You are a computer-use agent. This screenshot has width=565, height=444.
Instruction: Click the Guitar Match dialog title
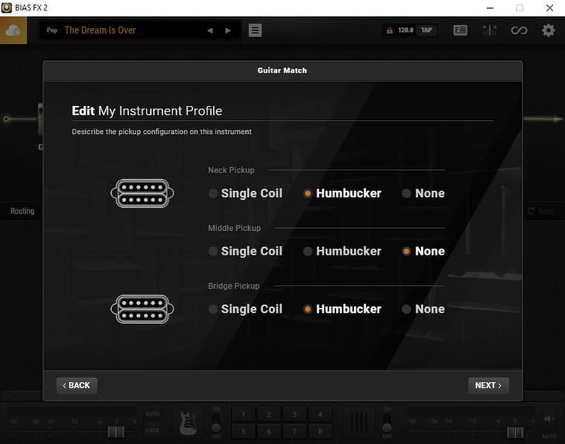click(282, 70)
